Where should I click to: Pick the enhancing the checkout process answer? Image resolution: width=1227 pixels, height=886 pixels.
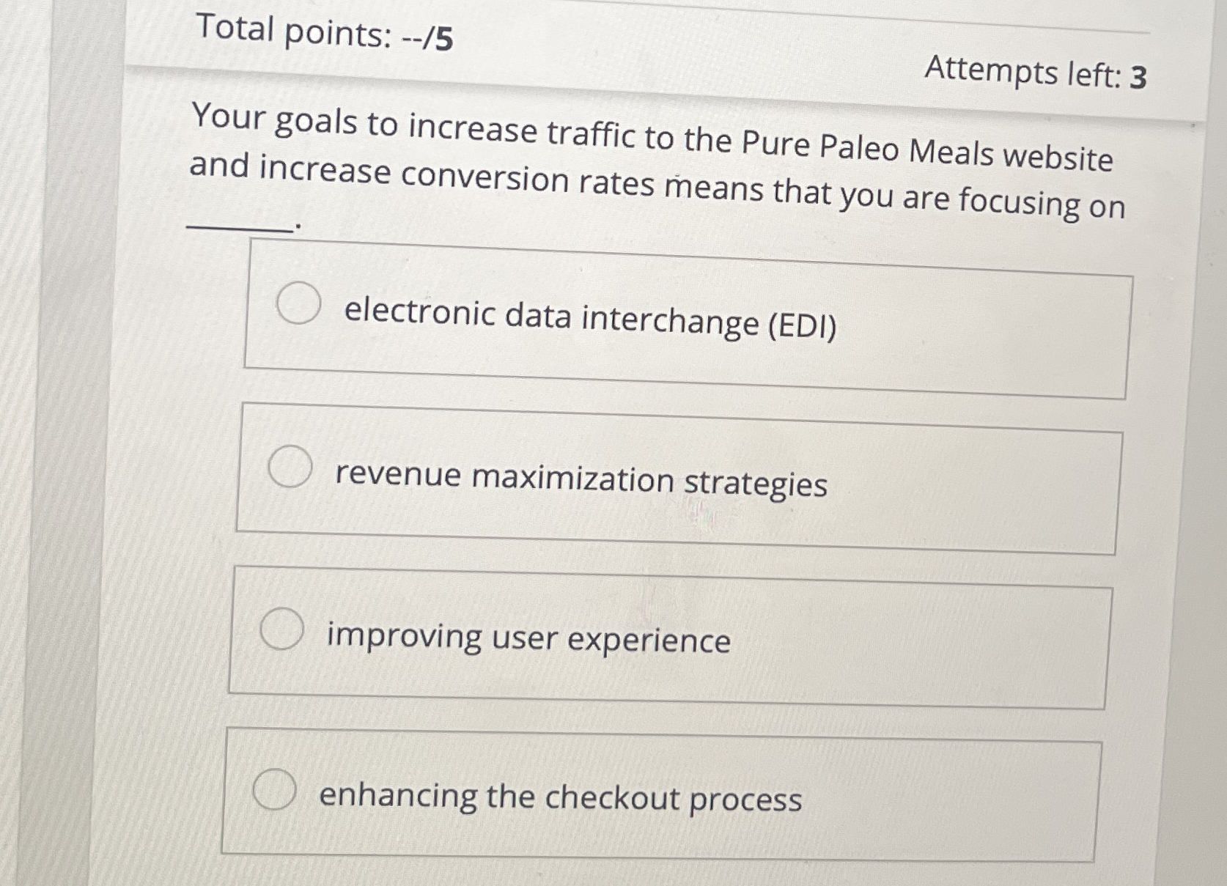[561, 799]
